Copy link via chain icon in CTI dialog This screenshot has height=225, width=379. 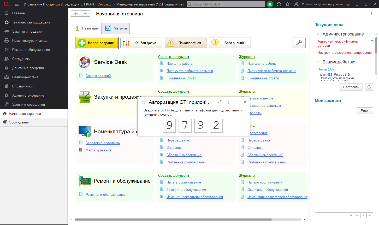click(x=220, y=102)
